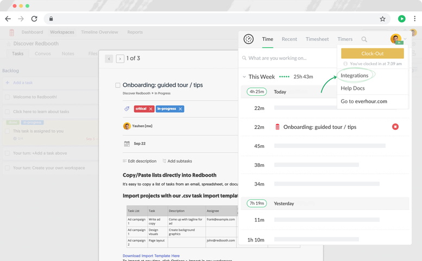Choose Go to everhour.com
This screenshot has width=422, height=261.
click(x=363, y=101)
